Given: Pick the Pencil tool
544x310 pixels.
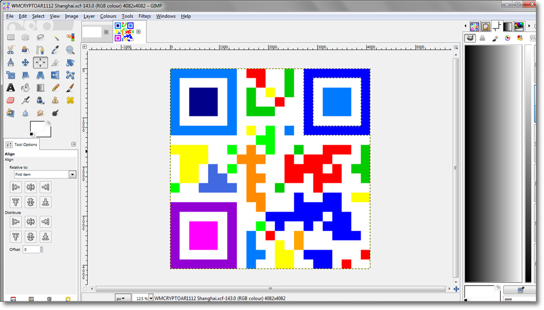Looking at the screenshot, I should pyautogui.click(x=55, y=88).
